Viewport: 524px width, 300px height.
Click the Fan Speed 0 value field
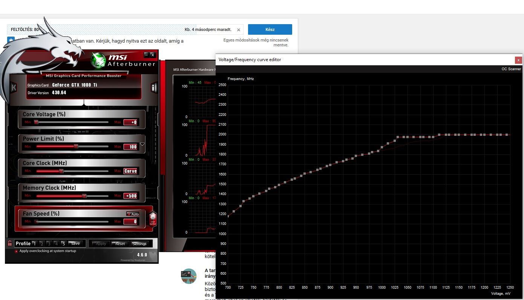131,222
